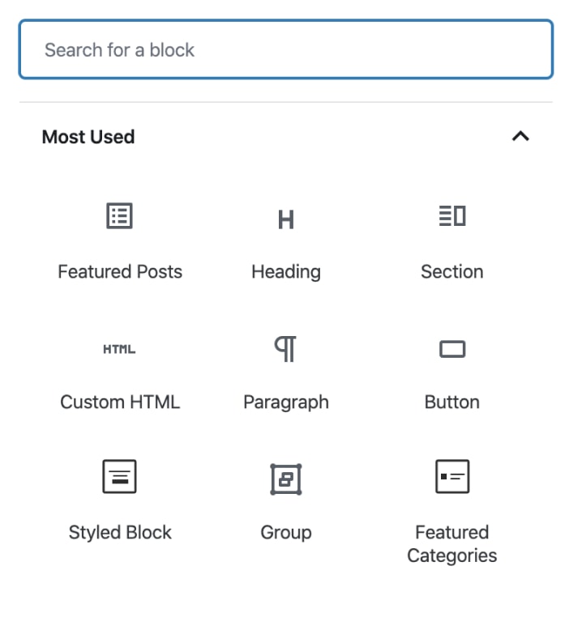This screenshot has width=569, height=617.
Task: Click the Group block icon
Action: pos(285,479)
